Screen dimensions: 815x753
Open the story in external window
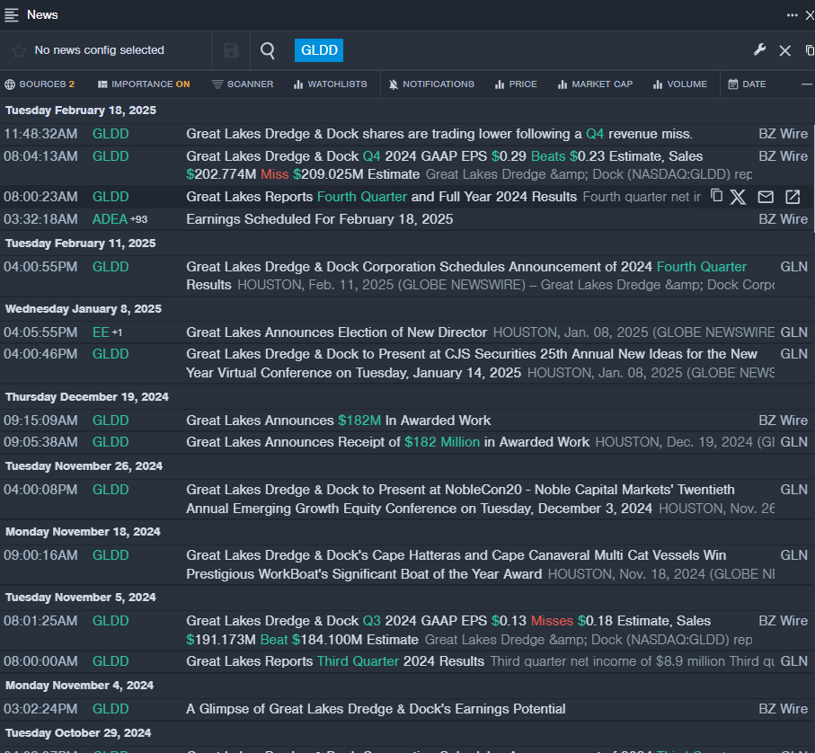(x=793, y=197)
